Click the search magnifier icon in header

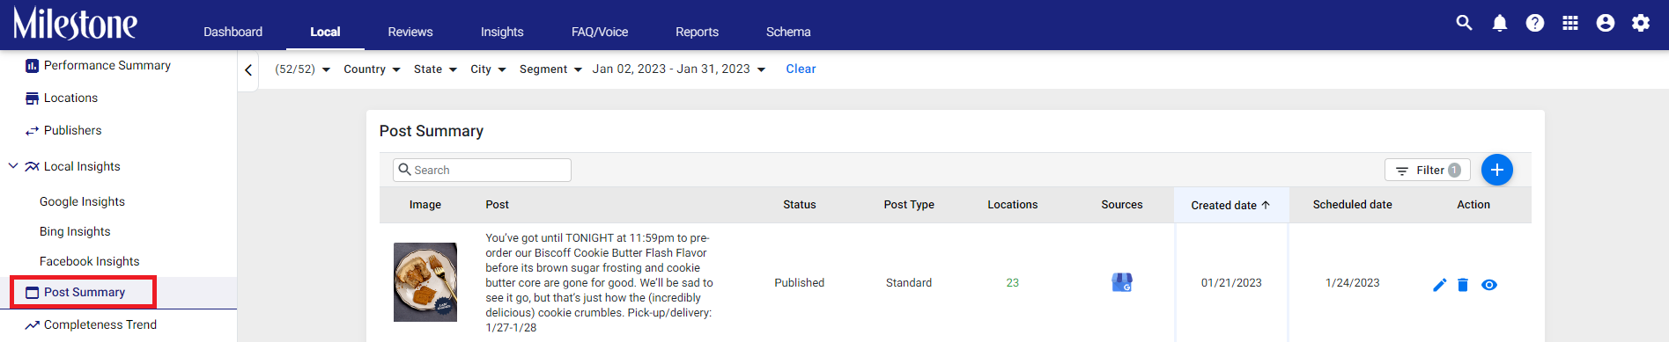[x=1464, y=23]
